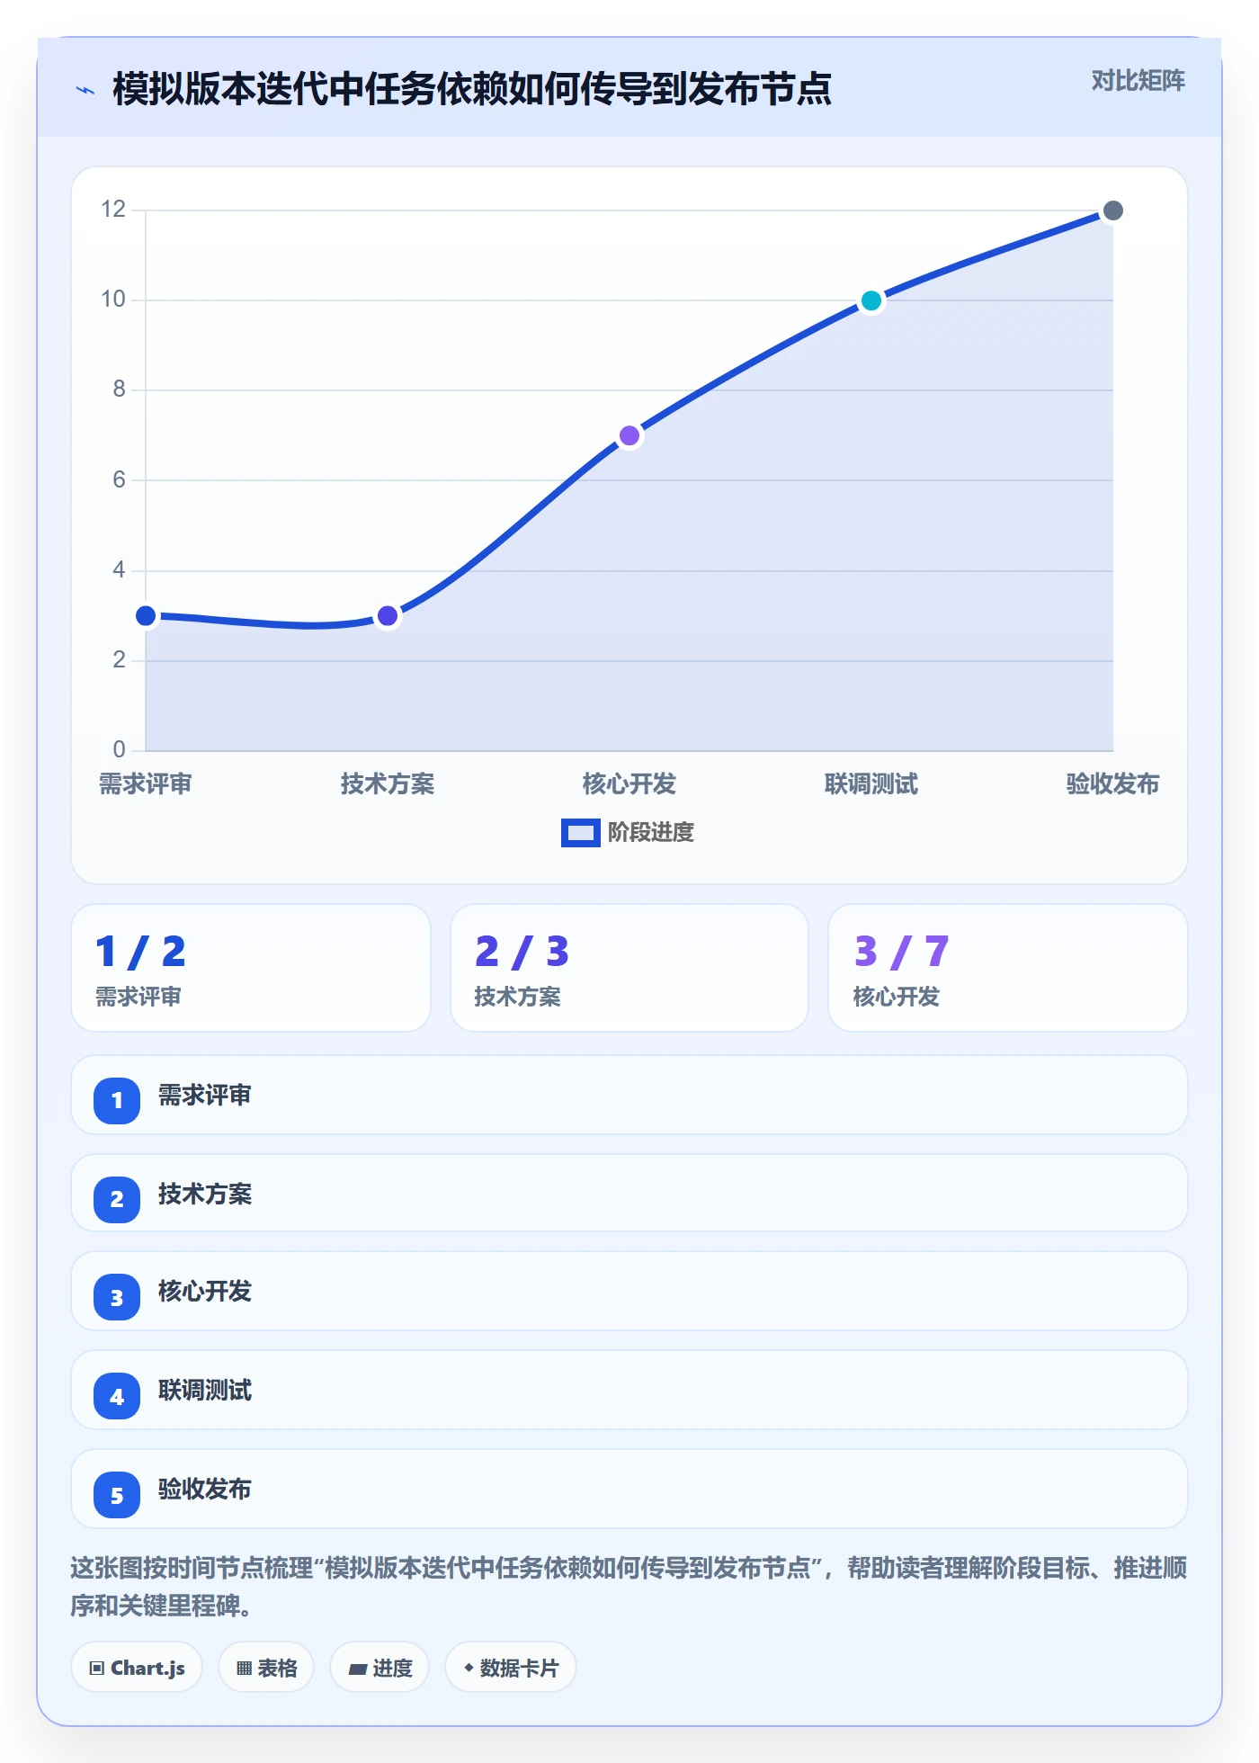Image resolution: width=1259 pixels, height=1763 pixels.
Task: Click step badge number 3
Action: pos(117,1297)
